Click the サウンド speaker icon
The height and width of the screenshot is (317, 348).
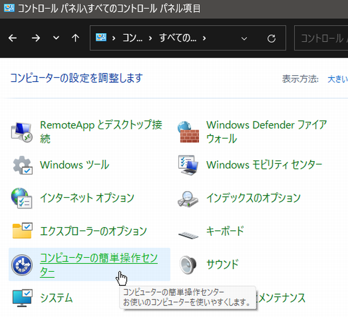[x=189, y=265]
